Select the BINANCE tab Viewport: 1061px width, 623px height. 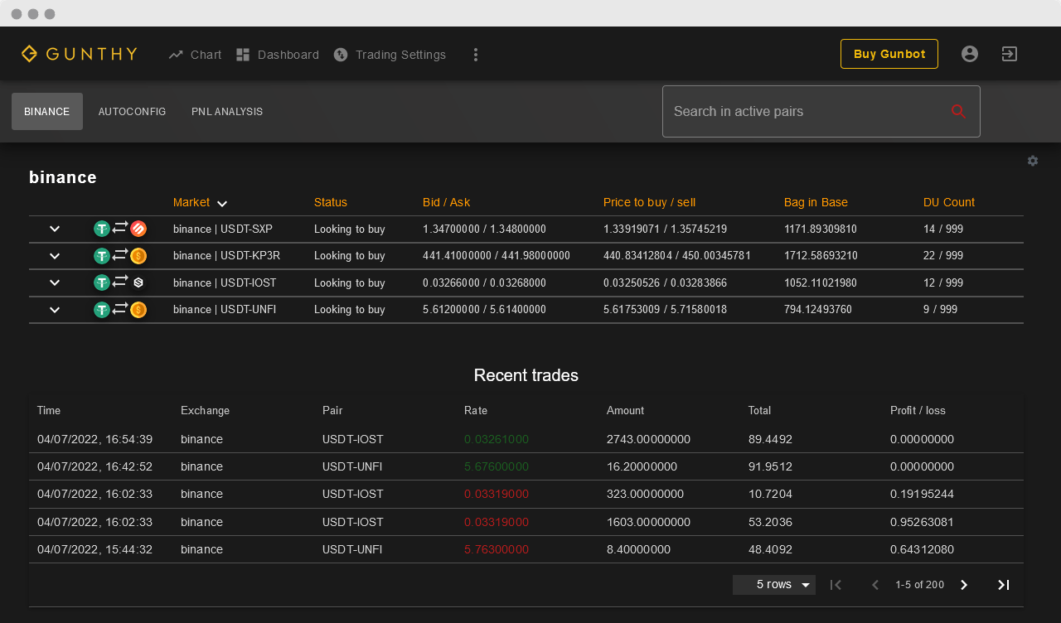pos(47,111)
